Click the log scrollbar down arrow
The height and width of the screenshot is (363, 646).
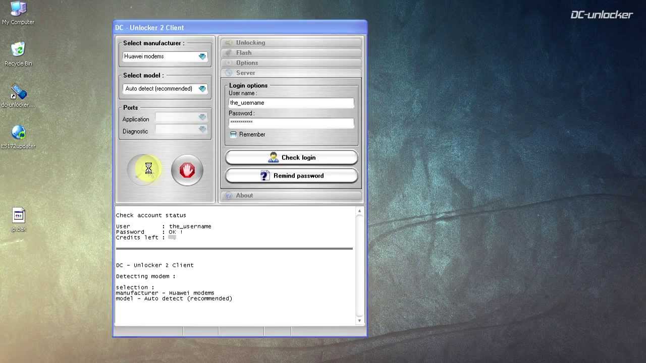click(360, 321)
